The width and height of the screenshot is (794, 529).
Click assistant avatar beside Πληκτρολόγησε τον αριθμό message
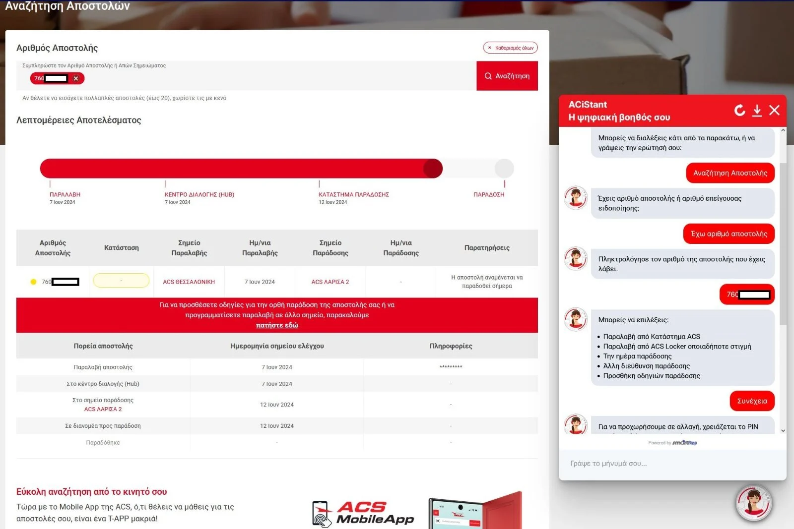(x=576, y=258)
